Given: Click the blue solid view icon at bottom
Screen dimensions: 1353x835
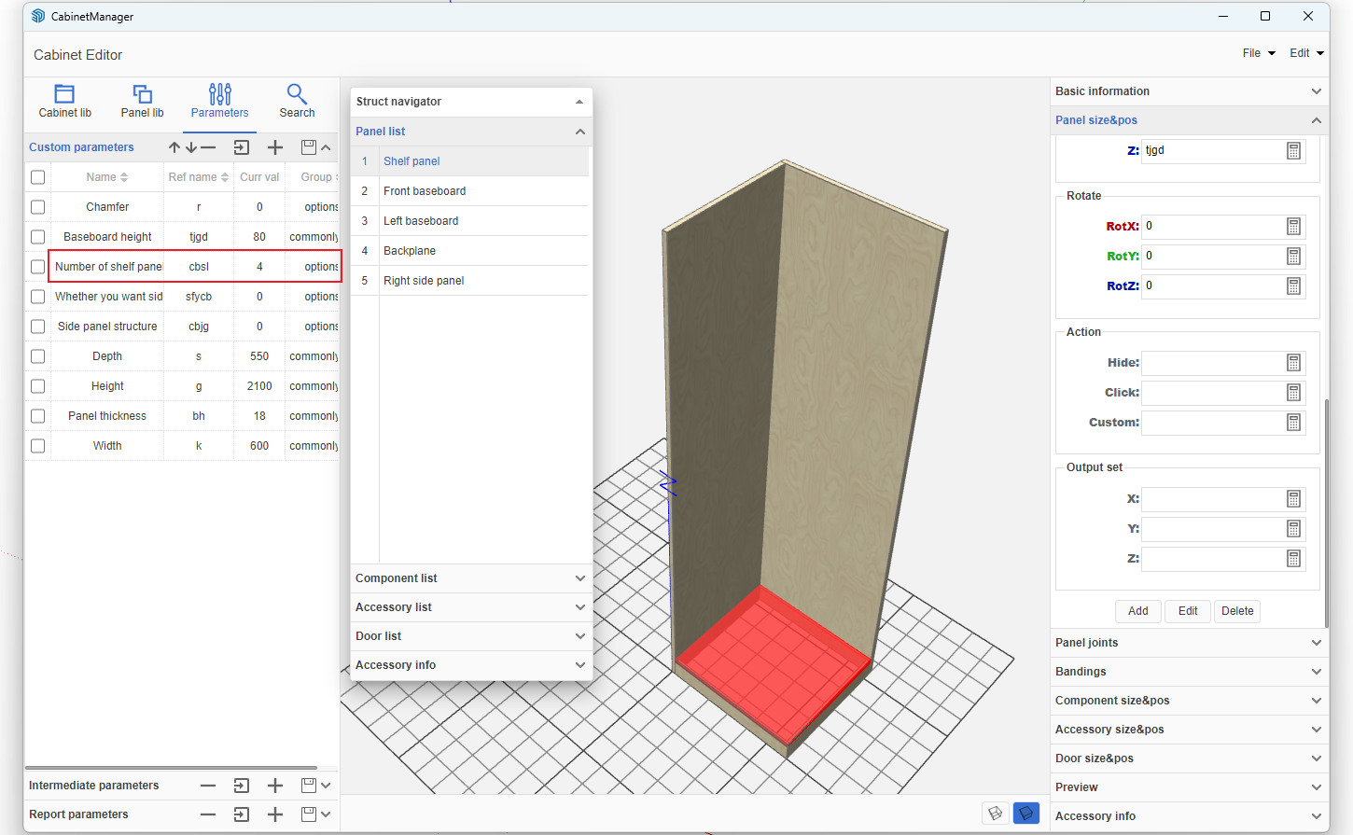Looking at the screenshot, I should tap(1026, 814).
